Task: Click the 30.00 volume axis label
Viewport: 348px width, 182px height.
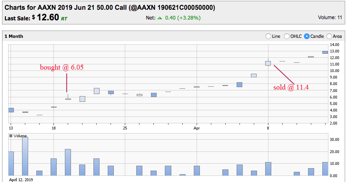Action: [x=335, y=140]
